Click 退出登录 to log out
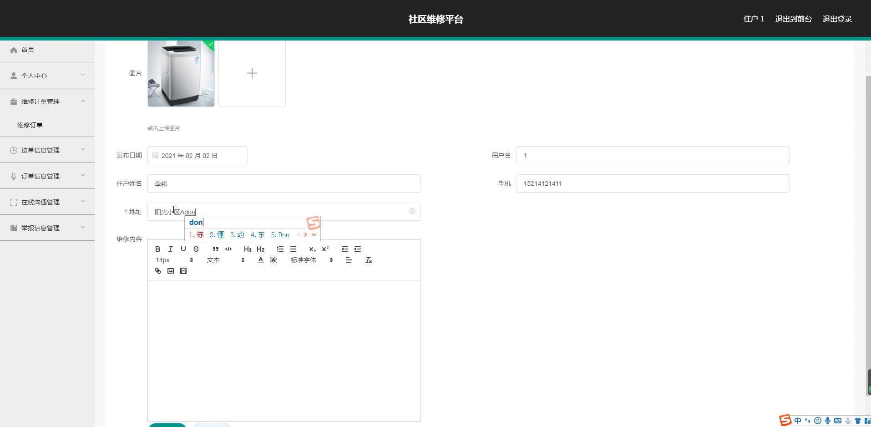Screen dimensions: 871x427 click(x=837, y=19)
